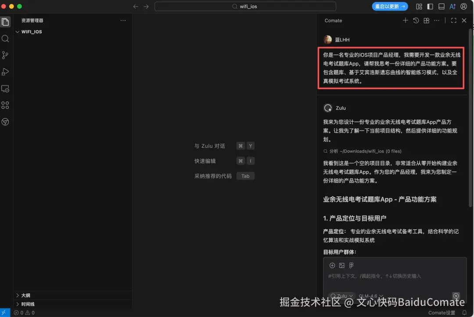Click the 资源管理器 panel title
This screenshot has width=474, height=317.
(32, 20)
